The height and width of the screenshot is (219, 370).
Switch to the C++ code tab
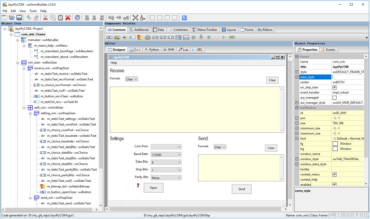135,50
